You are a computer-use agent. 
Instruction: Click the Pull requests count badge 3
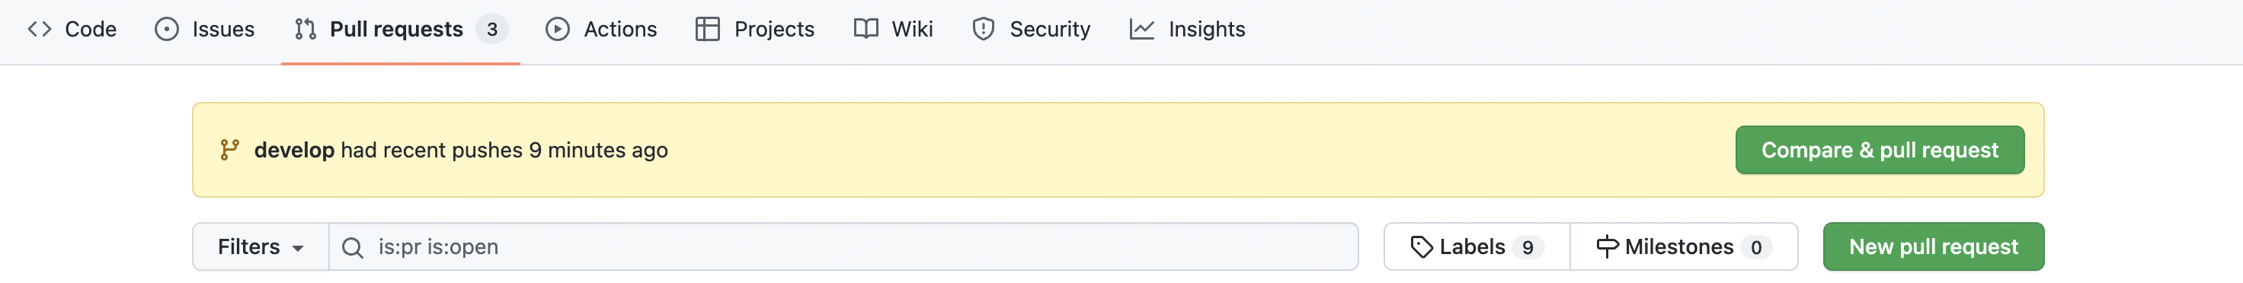coord(492,30)
